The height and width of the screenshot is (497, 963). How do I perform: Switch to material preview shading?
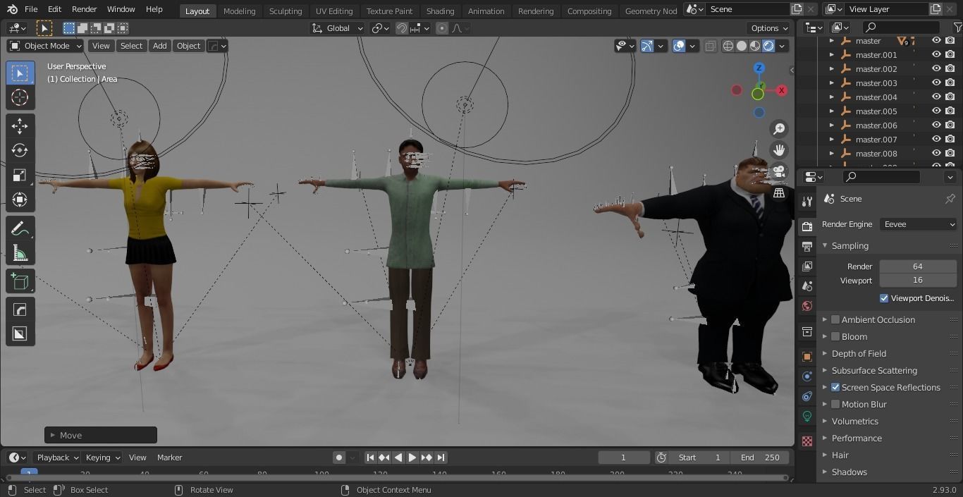[x=755, y=46]
